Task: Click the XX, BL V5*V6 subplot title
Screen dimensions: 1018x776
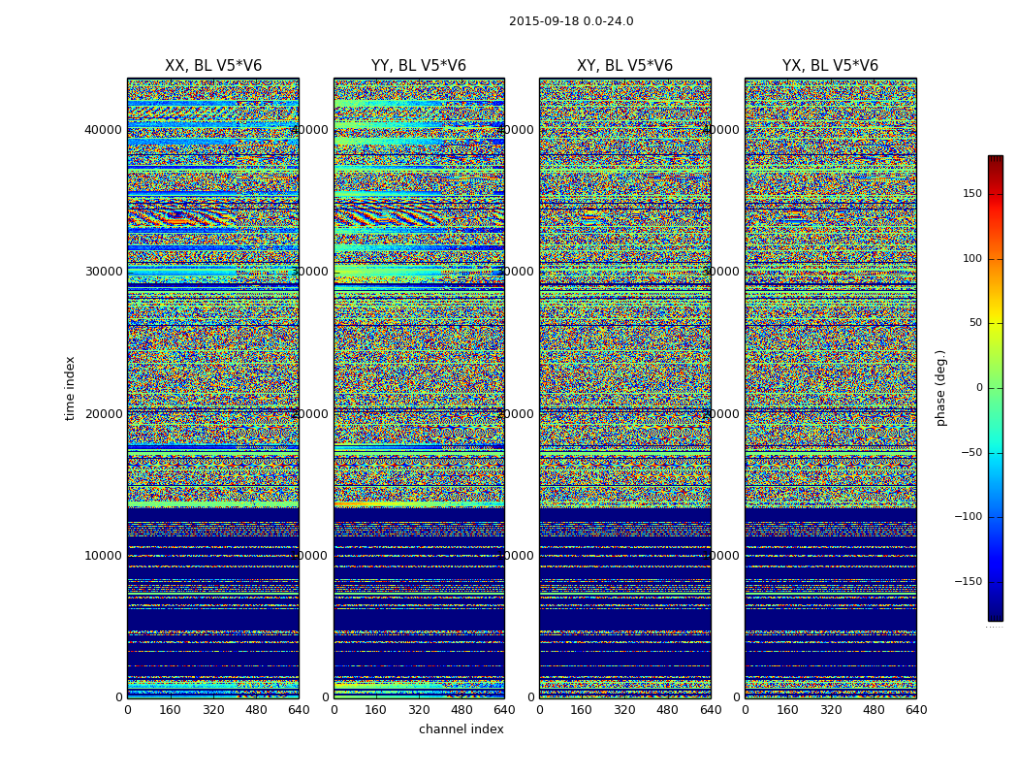Action: point(213,66)
